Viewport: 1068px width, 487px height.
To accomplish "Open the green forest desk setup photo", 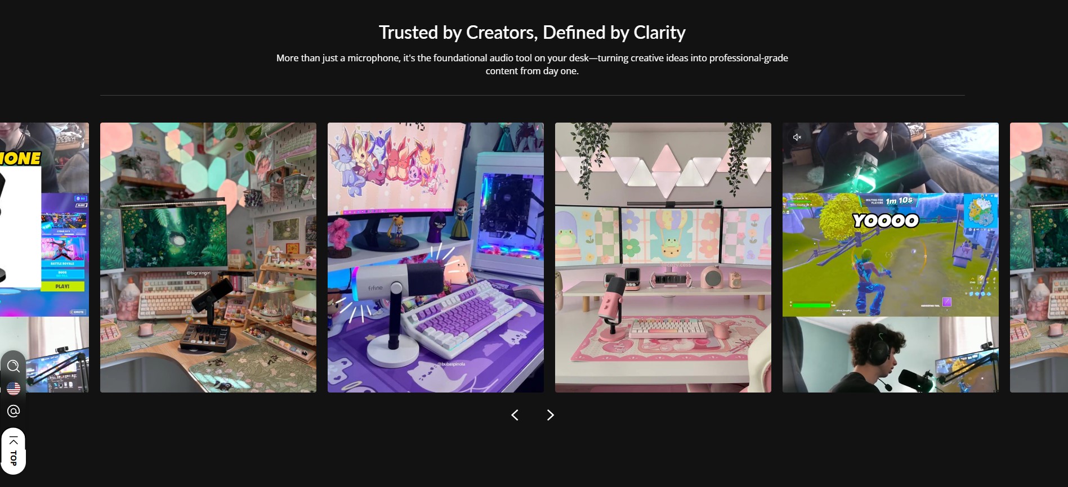I will pos(208,258).
